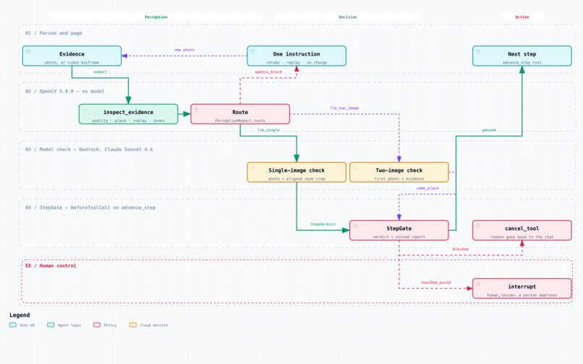Viewport: 583px width, 364px height.
Task: Select the cancel_tool node title
Action: 522,228
